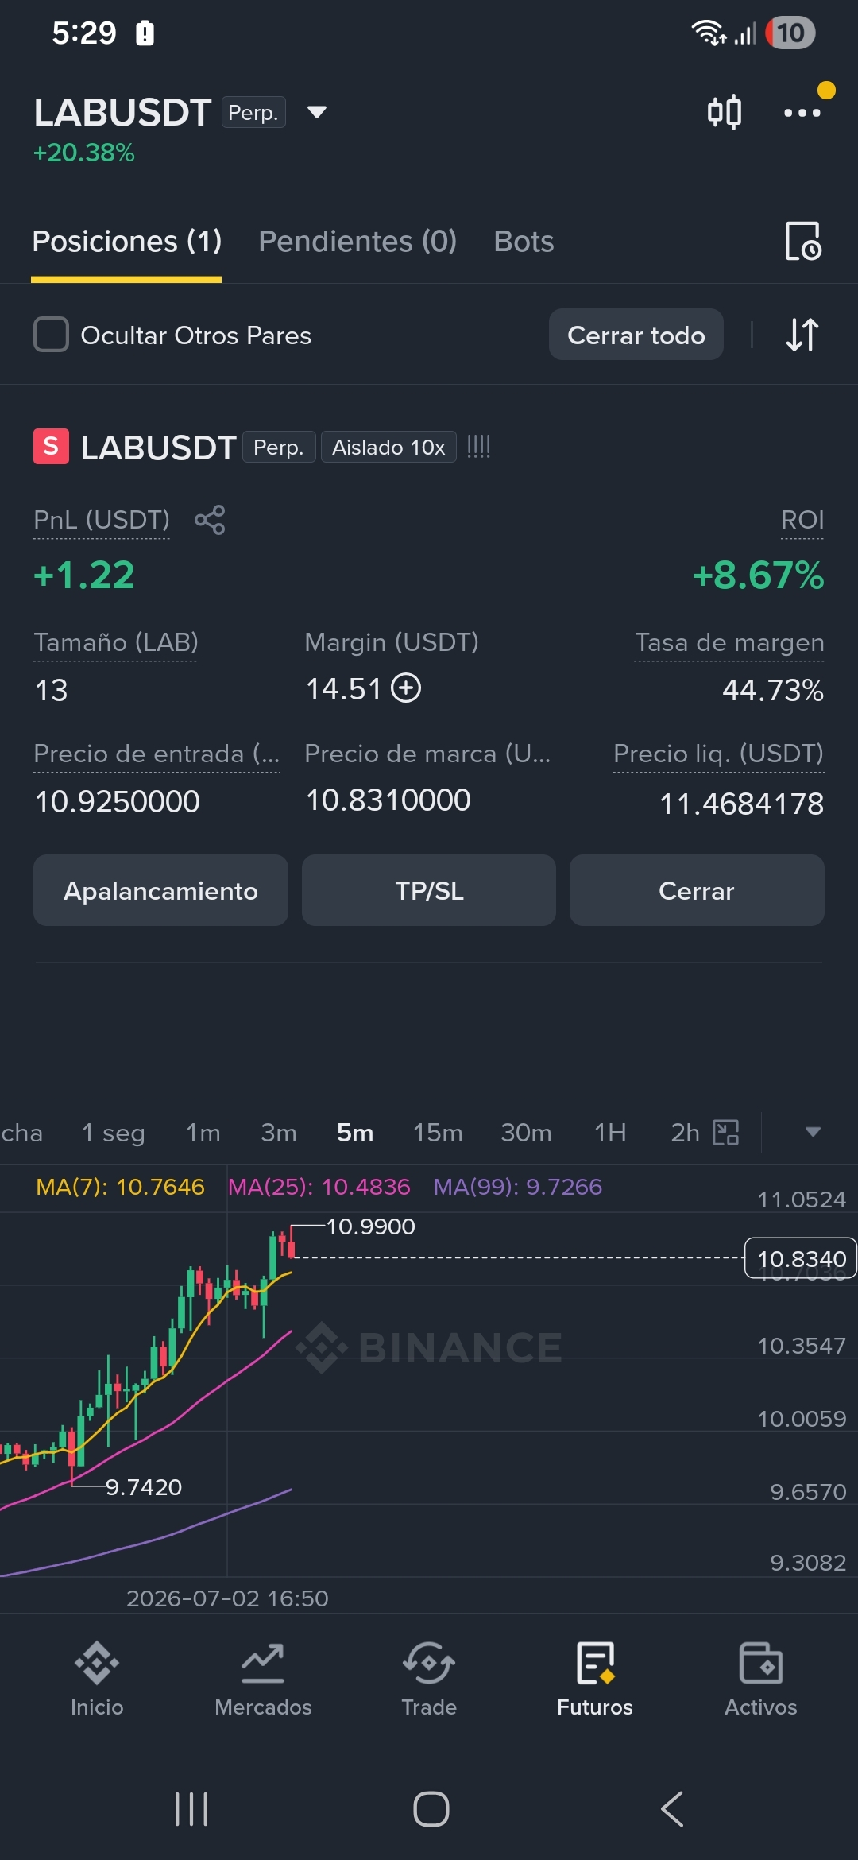Open the candlestick chart view icon
The height and width of the screenshot is (1860, 858).
pos(724,112)
